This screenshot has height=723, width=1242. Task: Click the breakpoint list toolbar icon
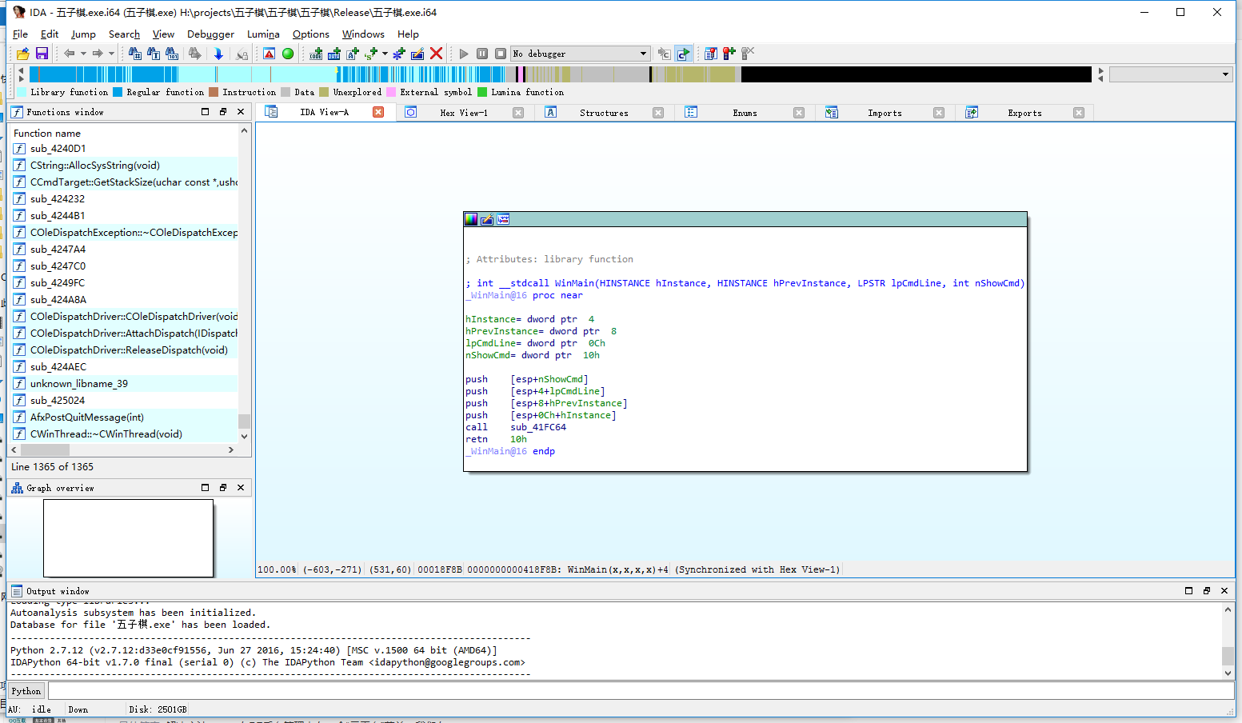point(711,54)
